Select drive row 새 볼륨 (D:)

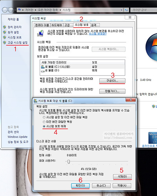click(82, 70)
